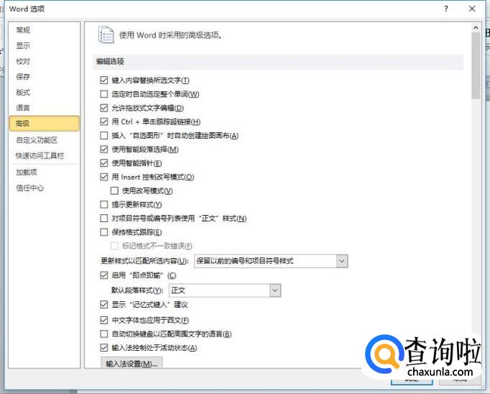Click the scrollbar up arrow
The width and height of the screenshot is (490, 394).
[476, 28]
